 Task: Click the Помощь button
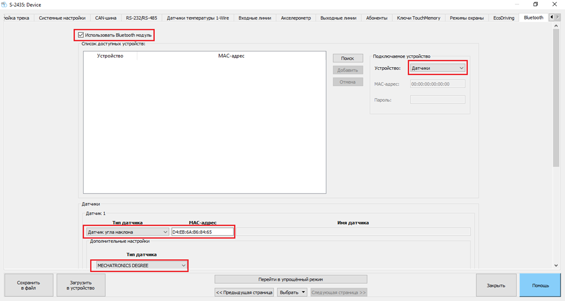click(540, 285)
